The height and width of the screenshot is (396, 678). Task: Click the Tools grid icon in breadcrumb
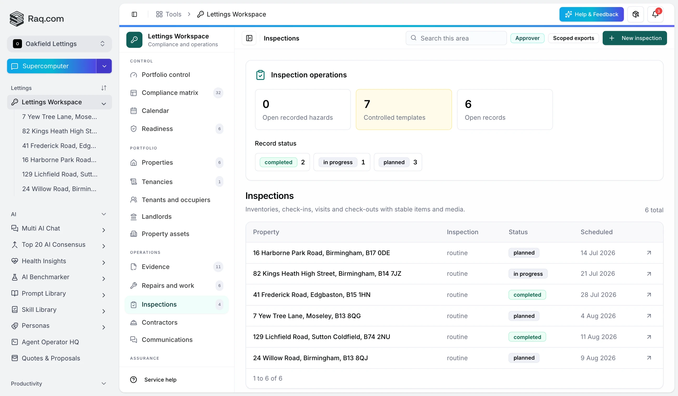(x=159, y=14)
